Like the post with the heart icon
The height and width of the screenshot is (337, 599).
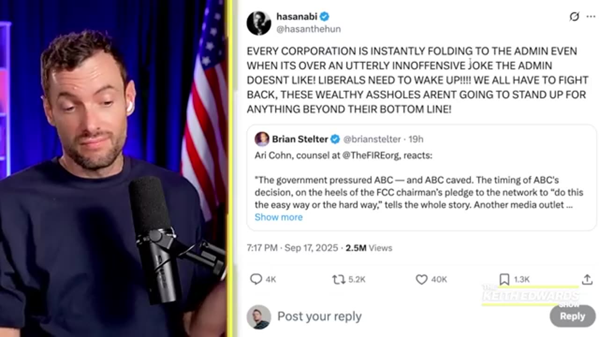pos(422,279)
